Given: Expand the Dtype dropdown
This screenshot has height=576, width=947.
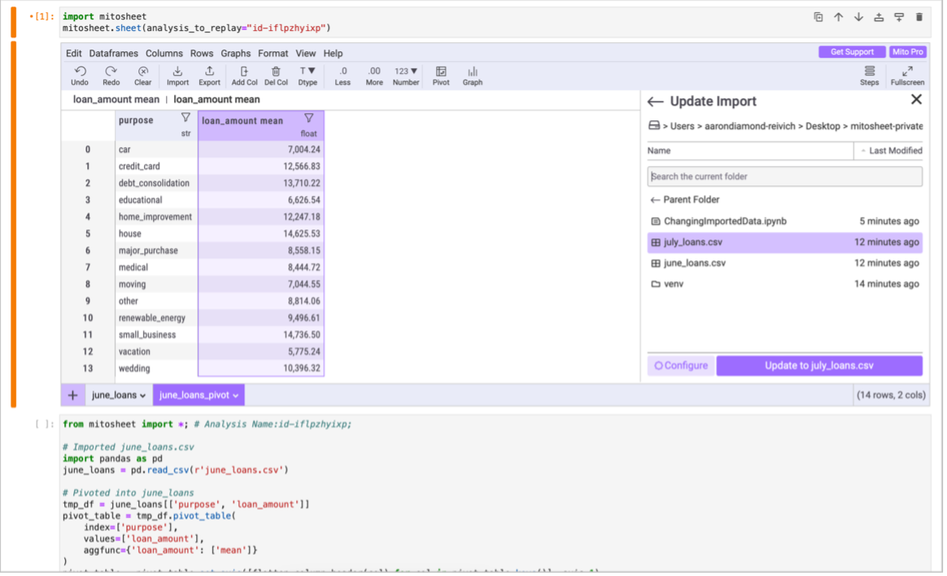Looking at the screenshot, I should [x=308, y=72].
